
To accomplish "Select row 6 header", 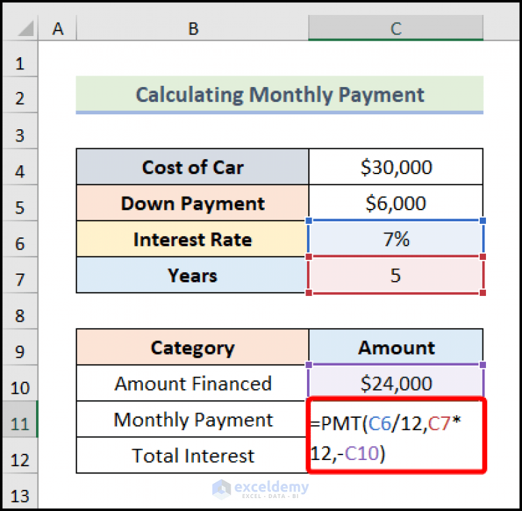I will pyautogui.click(x=20, y=239).
